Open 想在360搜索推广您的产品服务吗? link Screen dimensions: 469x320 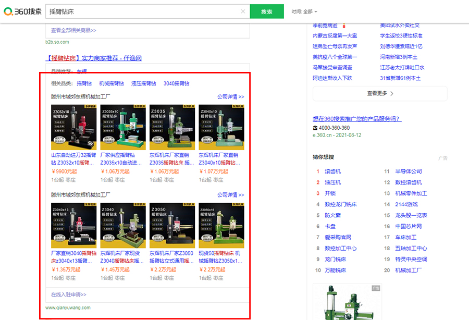[357, 119]
